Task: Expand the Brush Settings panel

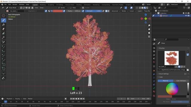Action: click(x=164, y=74)
